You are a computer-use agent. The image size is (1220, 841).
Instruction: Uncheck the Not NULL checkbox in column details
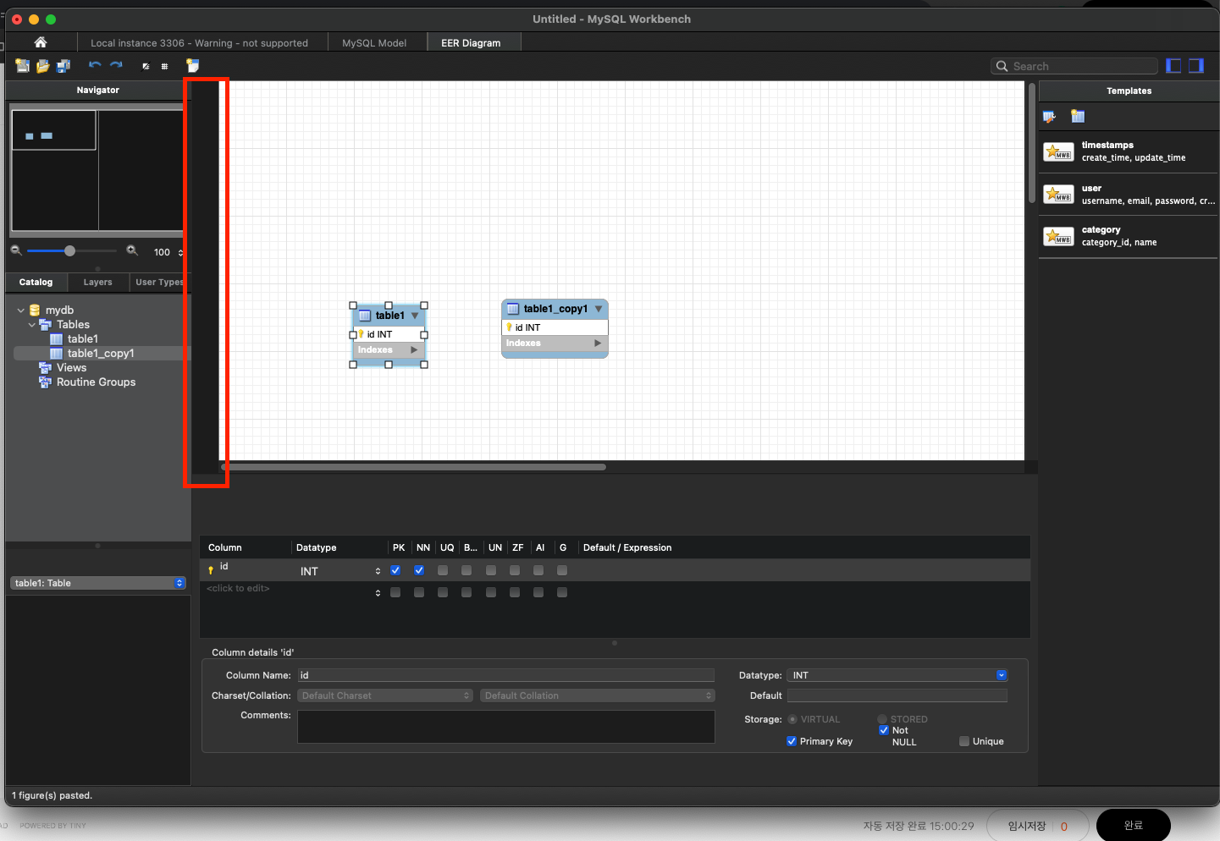coord(884,730)
